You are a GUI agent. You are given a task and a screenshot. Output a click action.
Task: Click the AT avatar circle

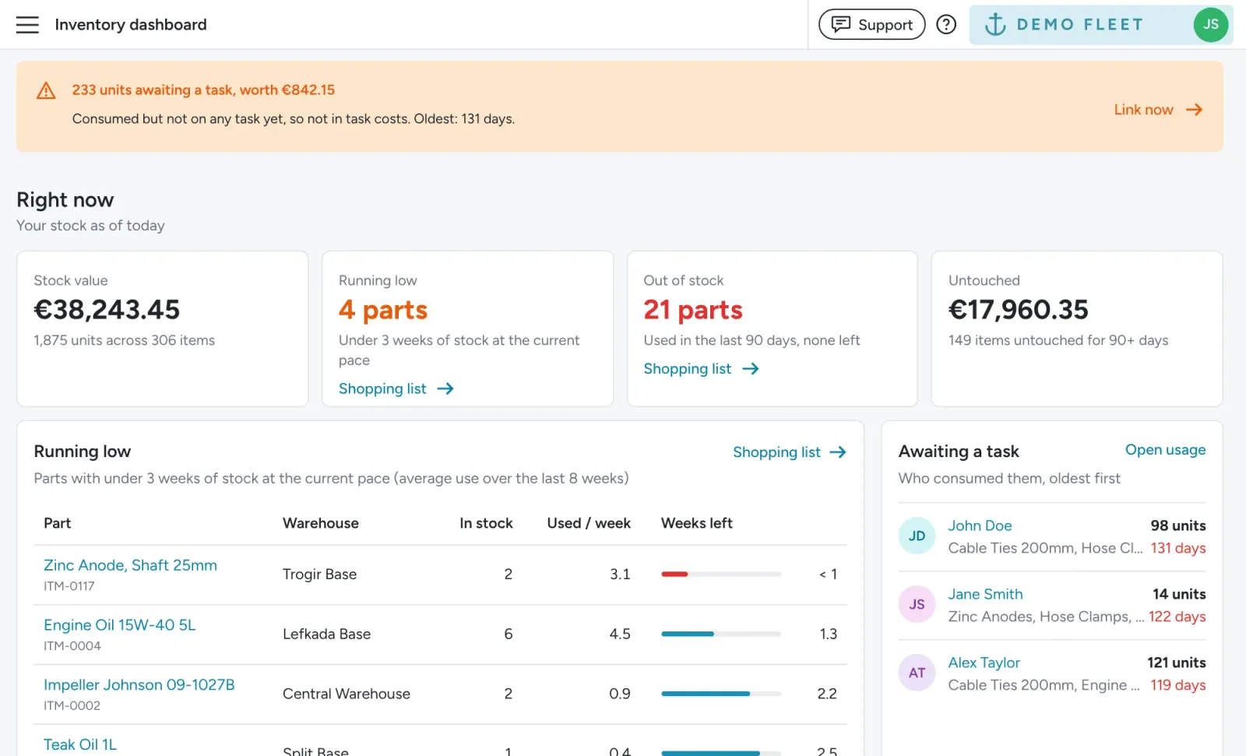point(917,673)
